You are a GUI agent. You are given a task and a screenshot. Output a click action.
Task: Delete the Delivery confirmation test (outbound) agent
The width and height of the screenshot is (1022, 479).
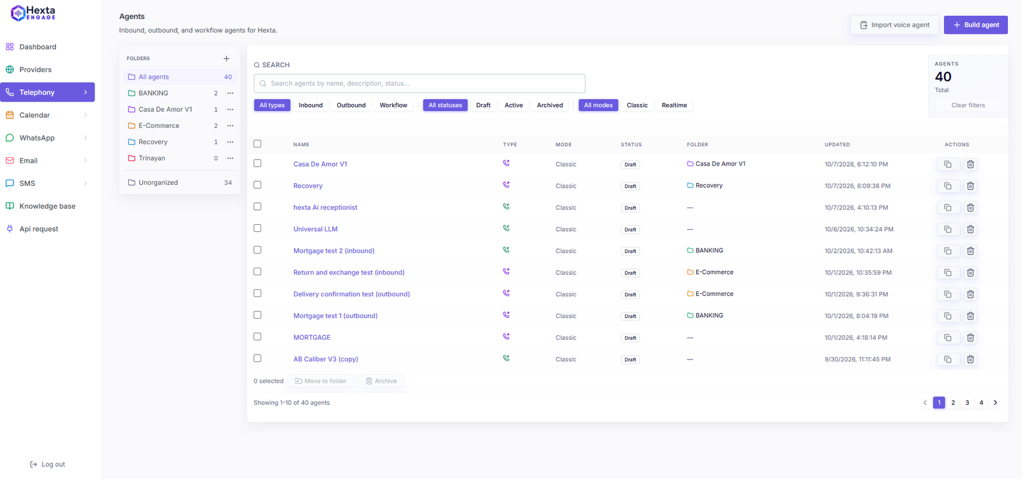(x=970, y=294)
